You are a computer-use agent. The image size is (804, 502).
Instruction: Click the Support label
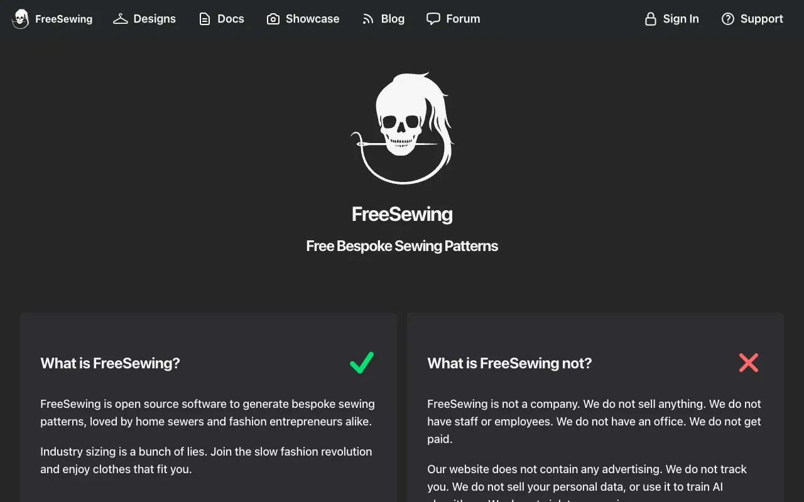pyautogui.click(x=761, y=19)
